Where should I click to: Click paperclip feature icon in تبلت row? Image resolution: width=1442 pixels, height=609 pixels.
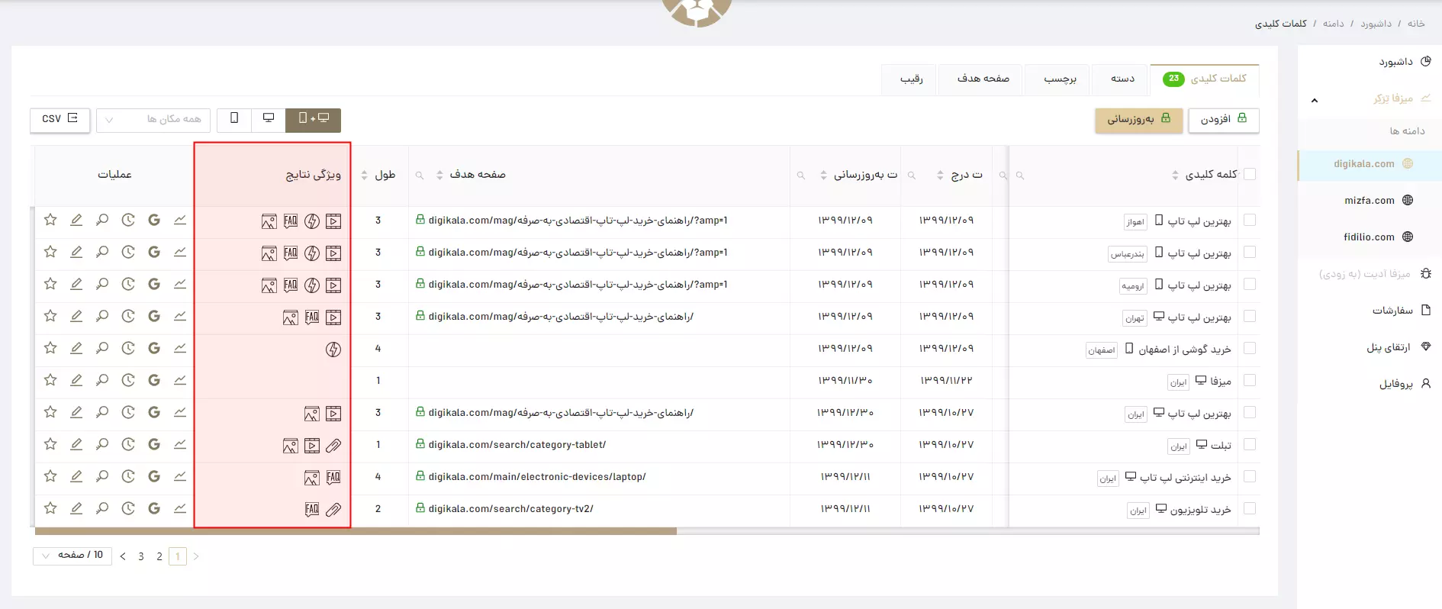(x=333, y=446)
